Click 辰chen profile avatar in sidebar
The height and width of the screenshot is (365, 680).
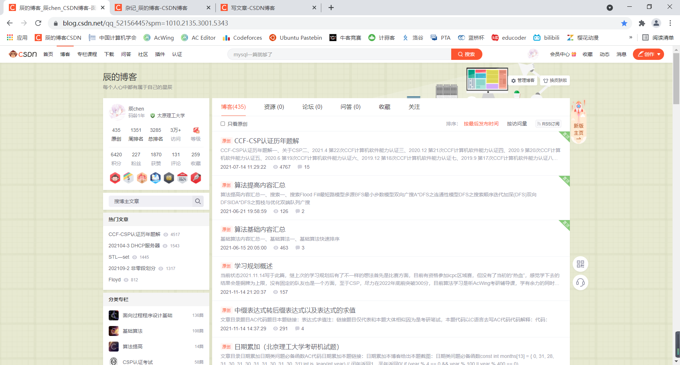(x=117, y=112)
